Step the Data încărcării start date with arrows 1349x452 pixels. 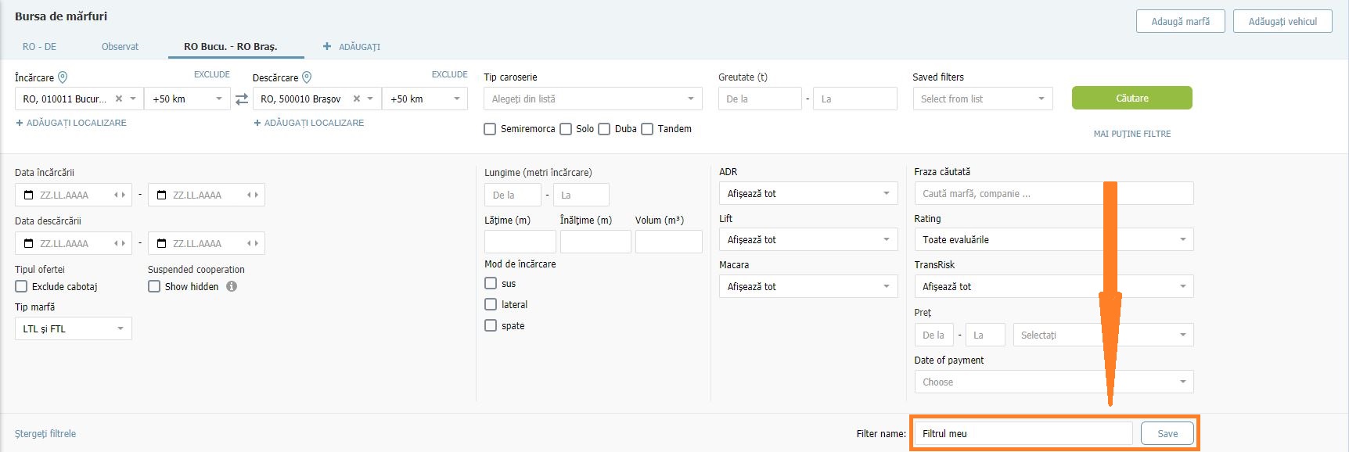coord(120,195)
